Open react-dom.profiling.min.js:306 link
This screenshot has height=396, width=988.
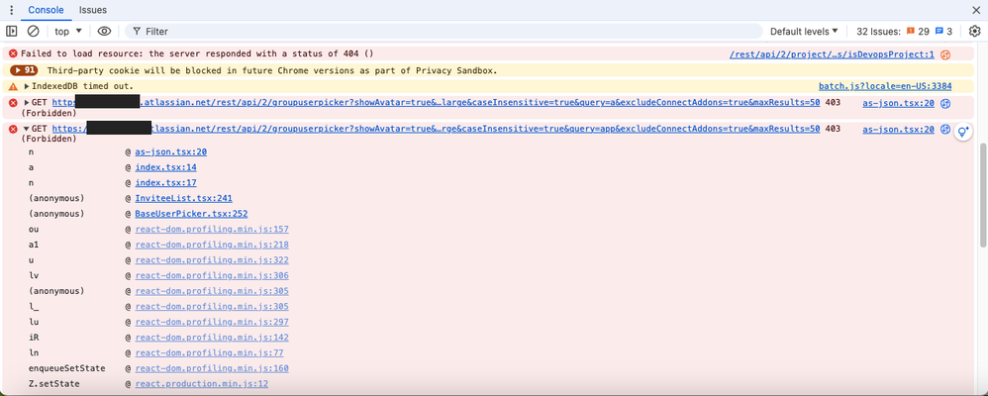point(212,275)
